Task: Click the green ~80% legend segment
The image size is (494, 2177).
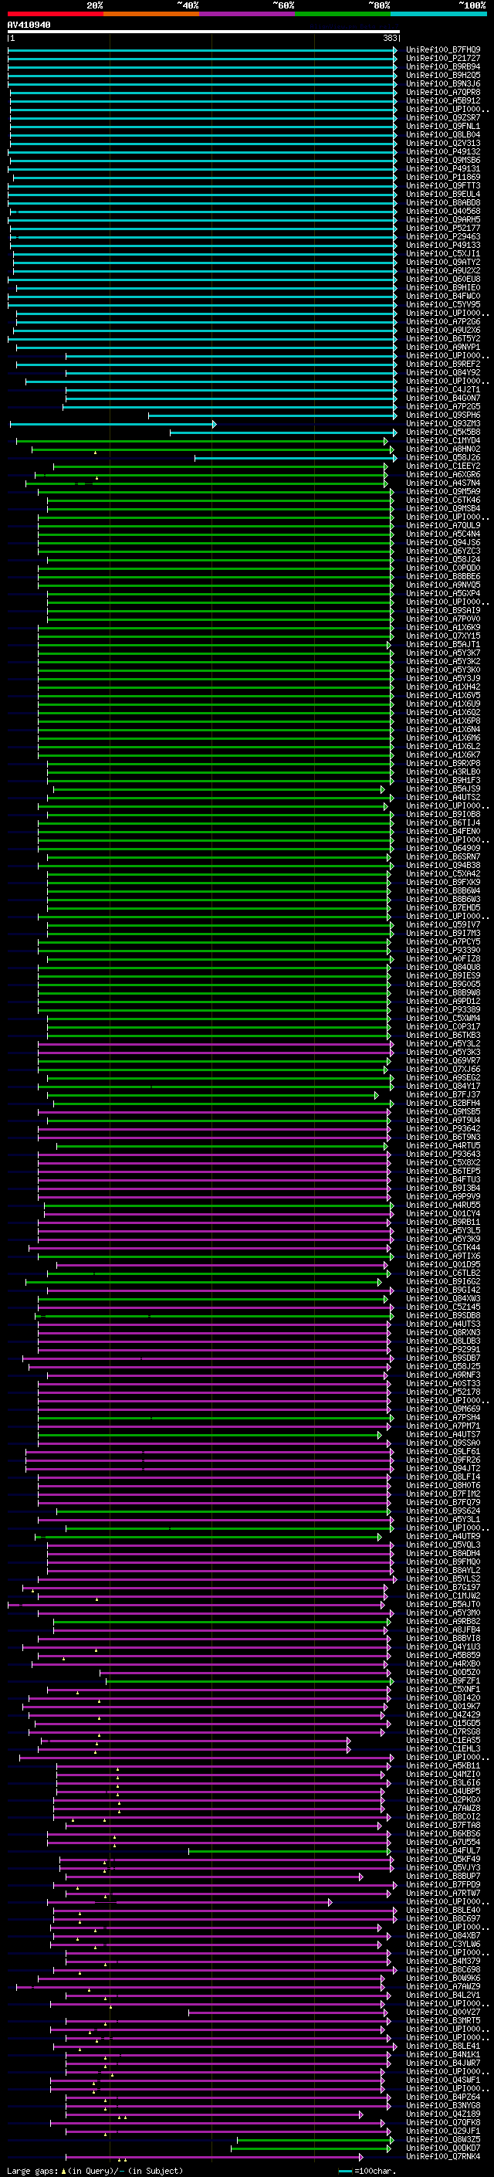Action: coord(343,14)
